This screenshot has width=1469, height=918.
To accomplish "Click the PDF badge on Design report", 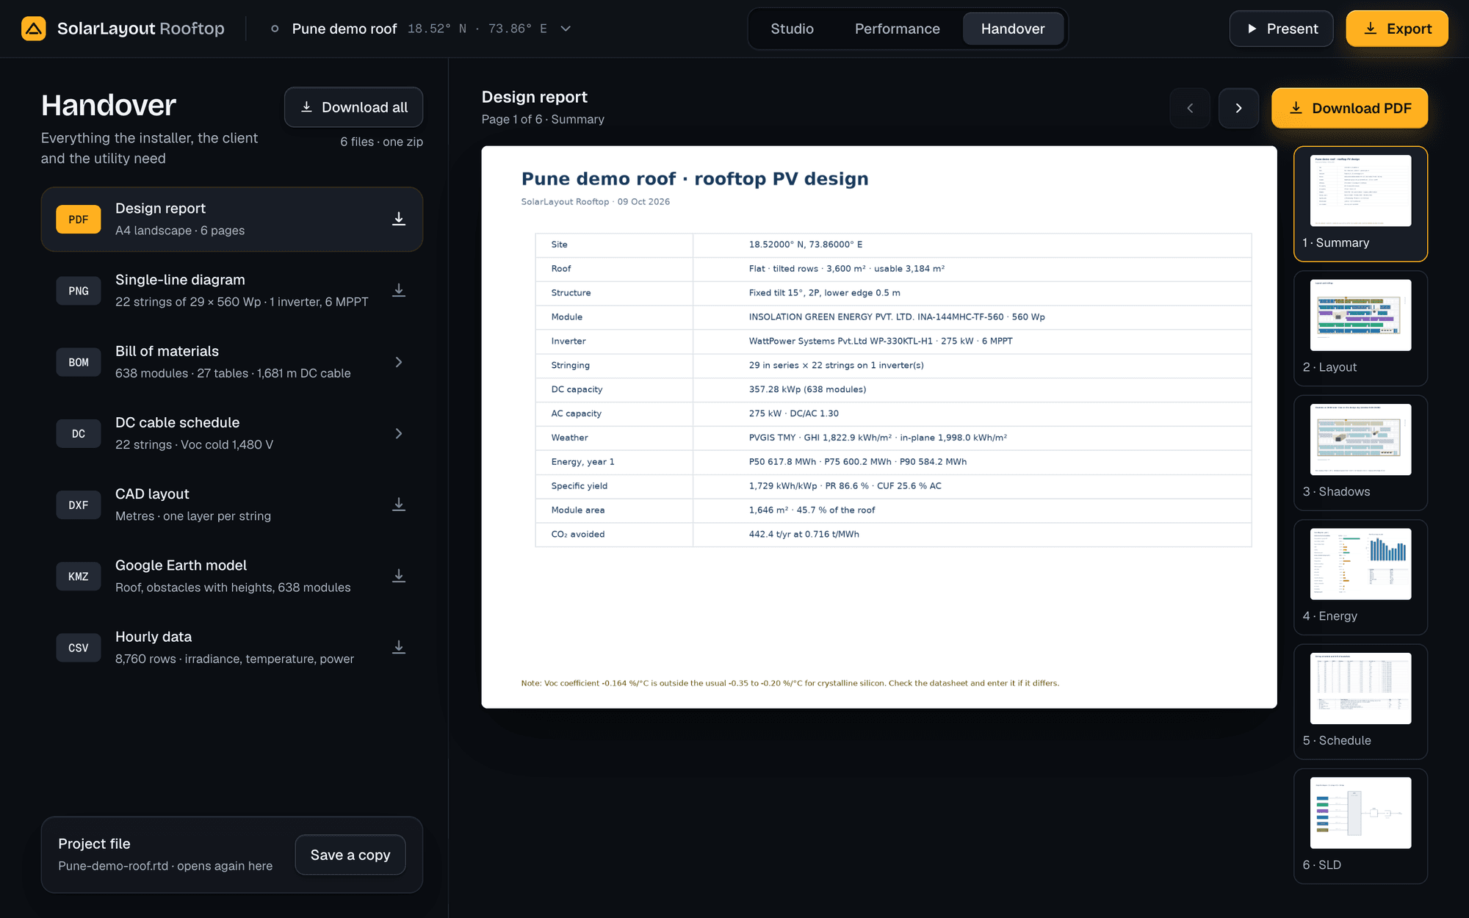I will [x=79, y=220].
